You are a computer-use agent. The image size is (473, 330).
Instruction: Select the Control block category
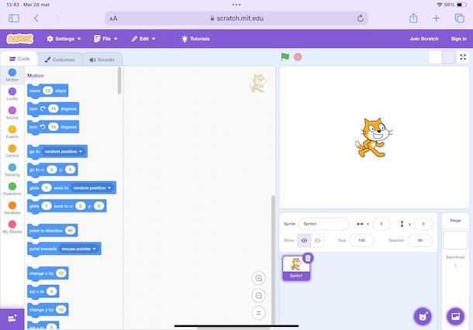(12, 151)
